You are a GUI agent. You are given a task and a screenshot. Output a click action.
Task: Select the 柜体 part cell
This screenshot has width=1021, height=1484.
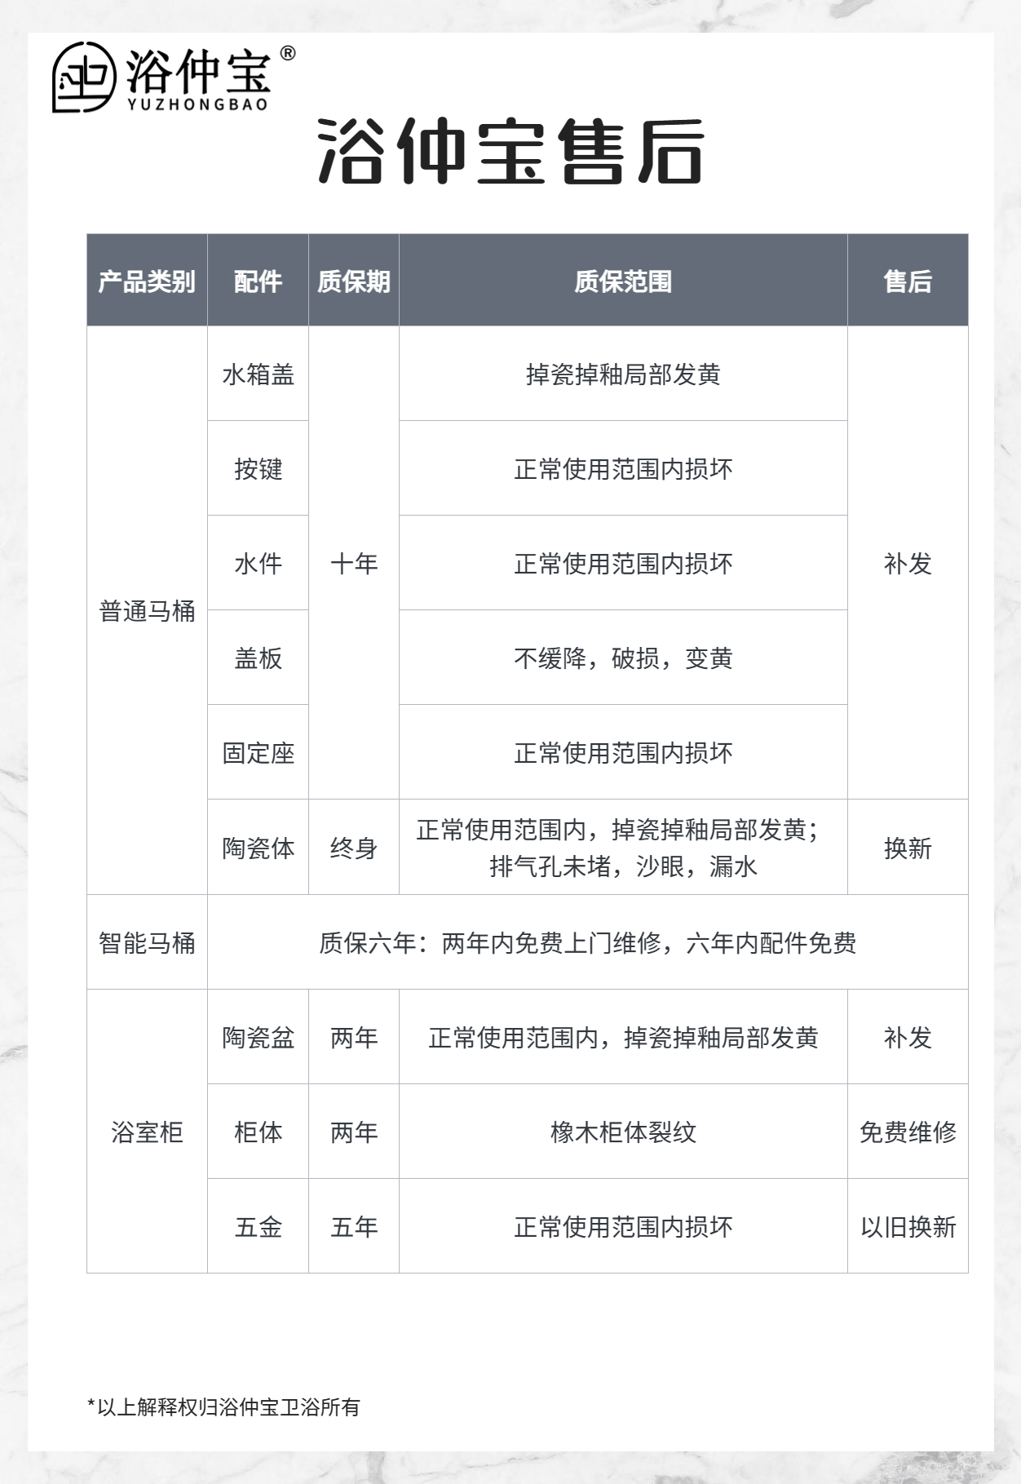258,1132
